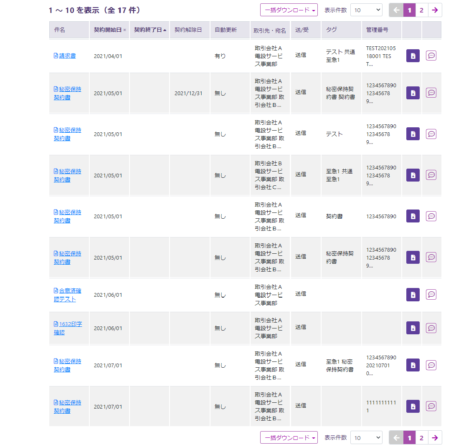Image resolution: width=451 pixels, height=447 pixels.
Task: Select page 2 above the table
Action: click(422, 10)
